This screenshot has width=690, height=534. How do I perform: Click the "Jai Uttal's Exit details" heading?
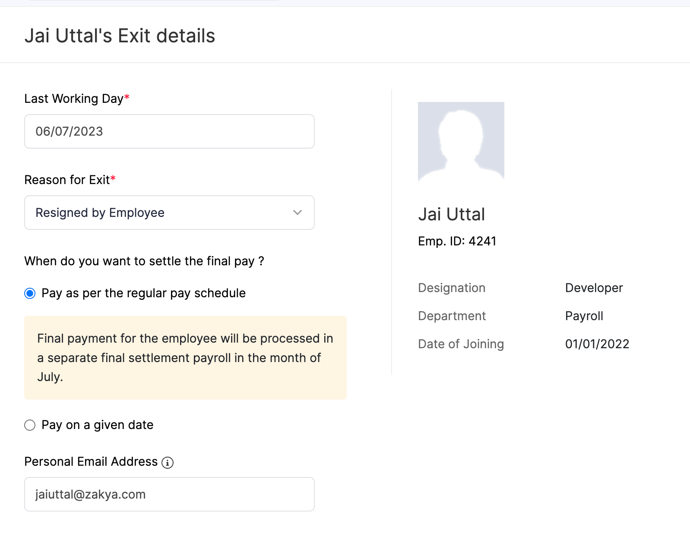coord(120,36)
